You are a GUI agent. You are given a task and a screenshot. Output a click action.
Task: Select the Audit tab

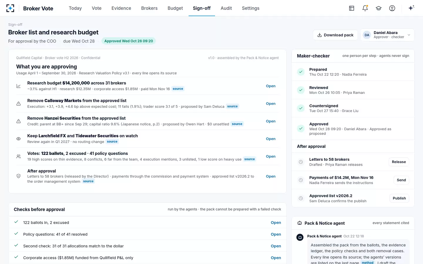coord(226,8)
